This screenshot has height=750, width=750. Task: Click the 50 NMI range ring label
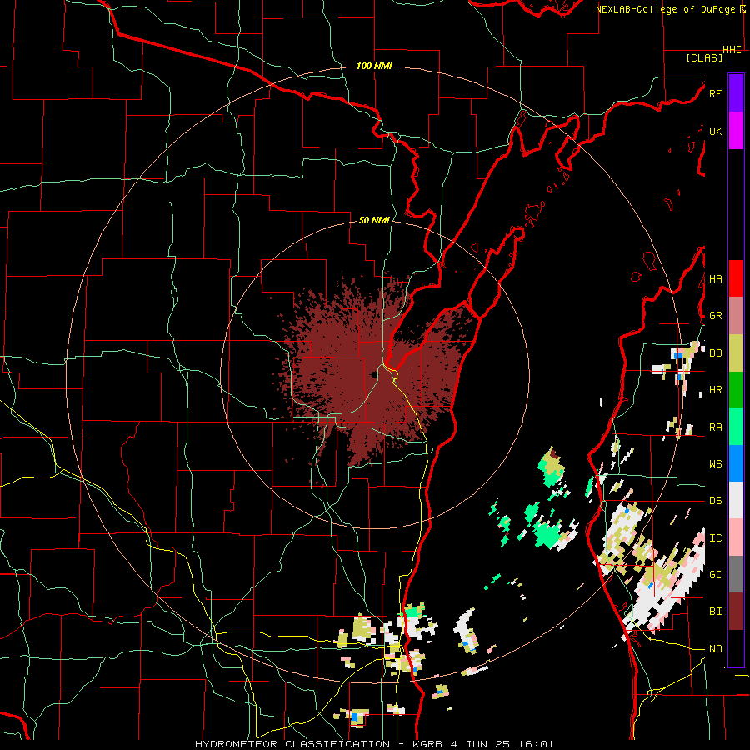coord(374,220)
